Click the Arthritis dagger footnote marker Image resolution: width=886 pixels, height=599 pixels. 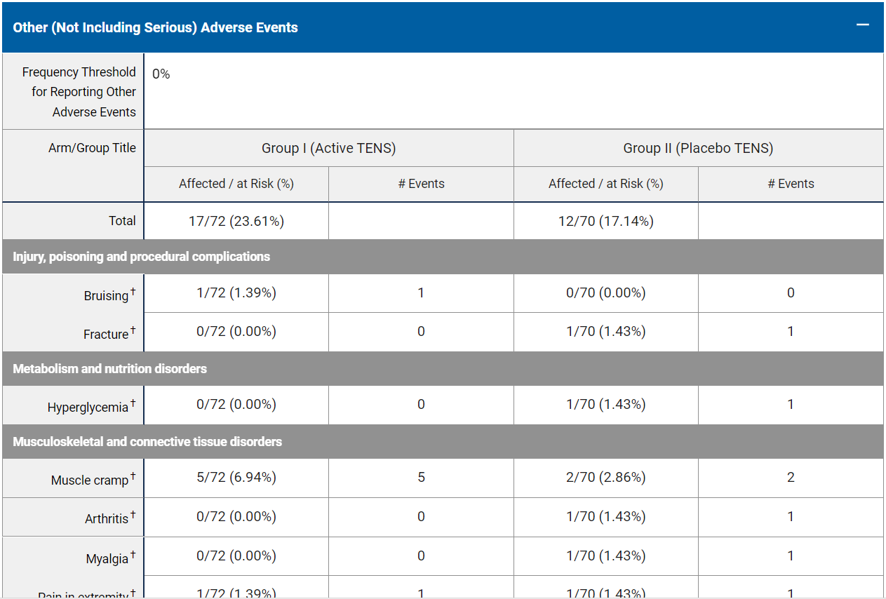[133, 514]
